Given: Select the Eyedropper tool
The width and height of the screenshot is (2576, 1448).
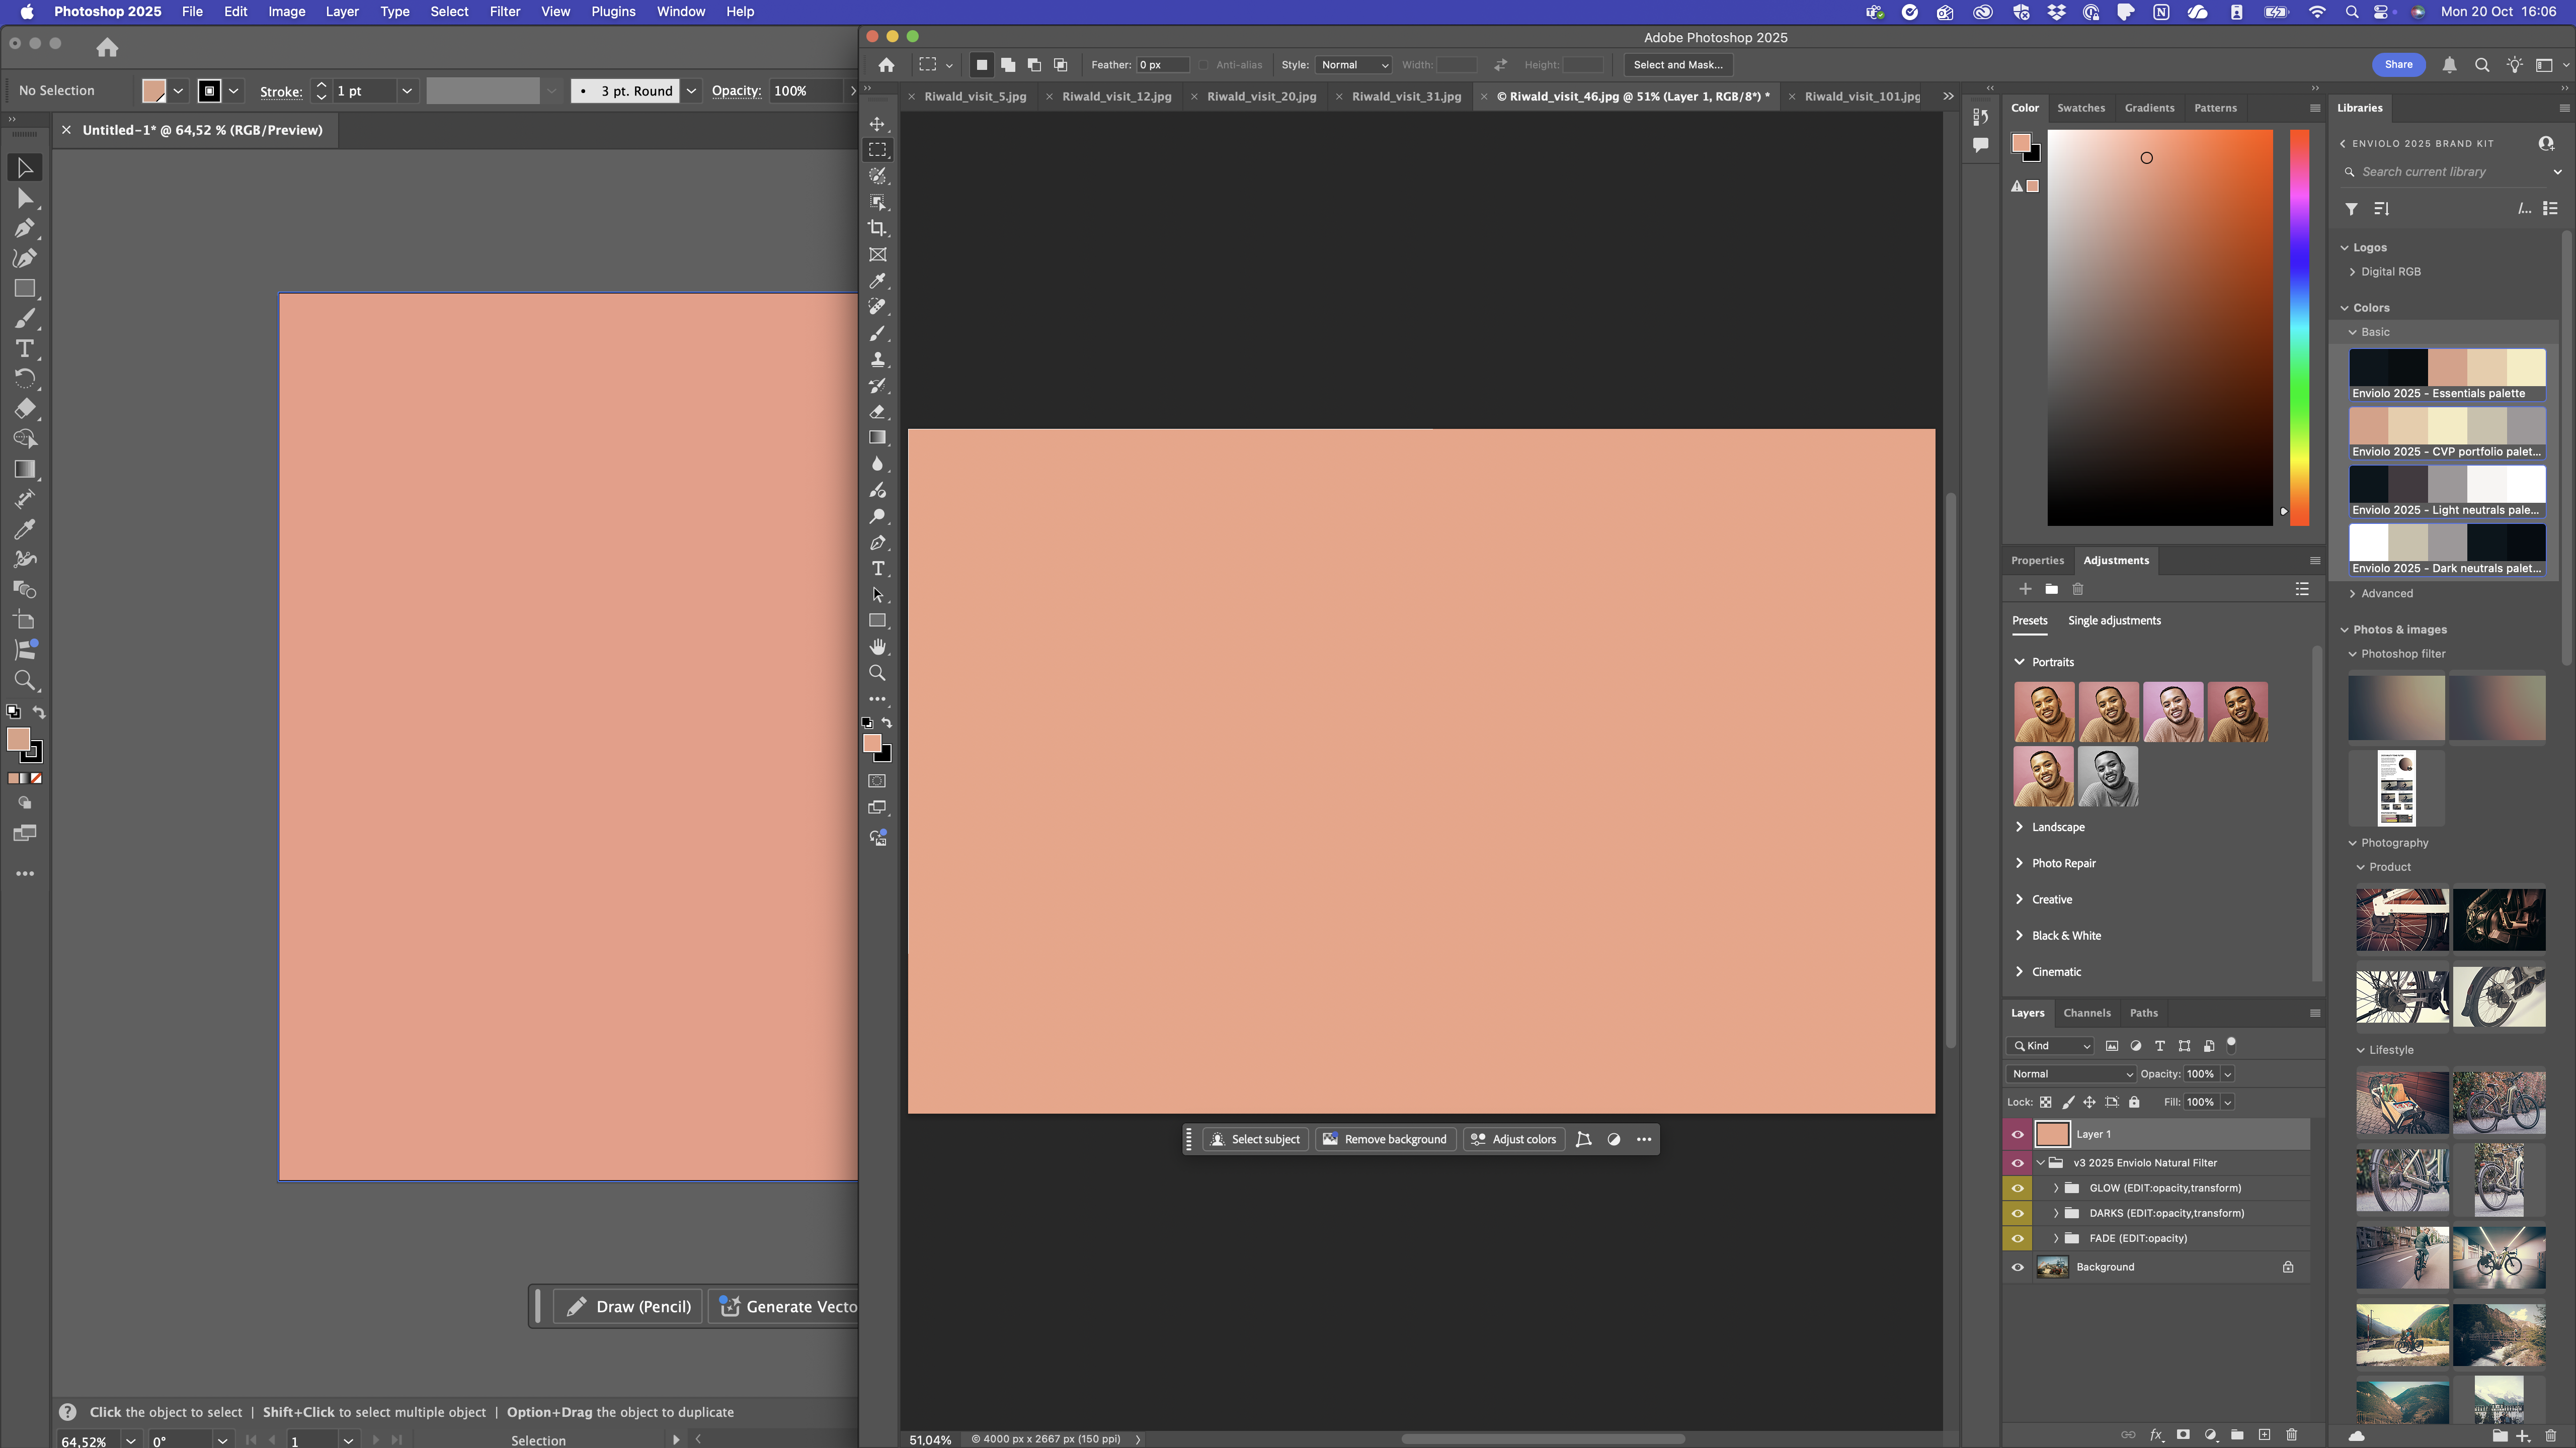Looking at the screenshot, I should (x=877, y=281).
